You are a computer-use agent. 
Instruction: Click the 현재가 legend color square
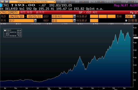point(5,30)
